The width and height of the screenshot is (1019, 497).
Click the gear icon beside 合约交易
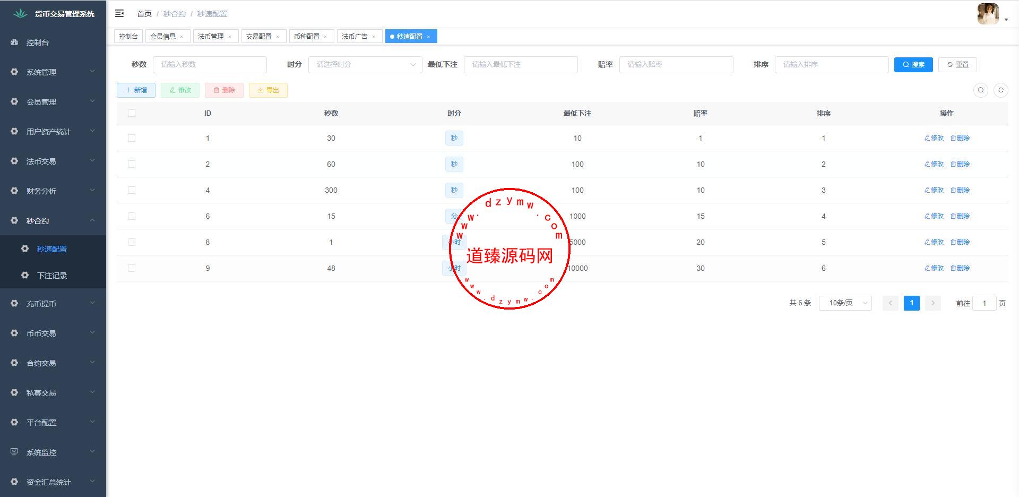(x=14, y=363)
